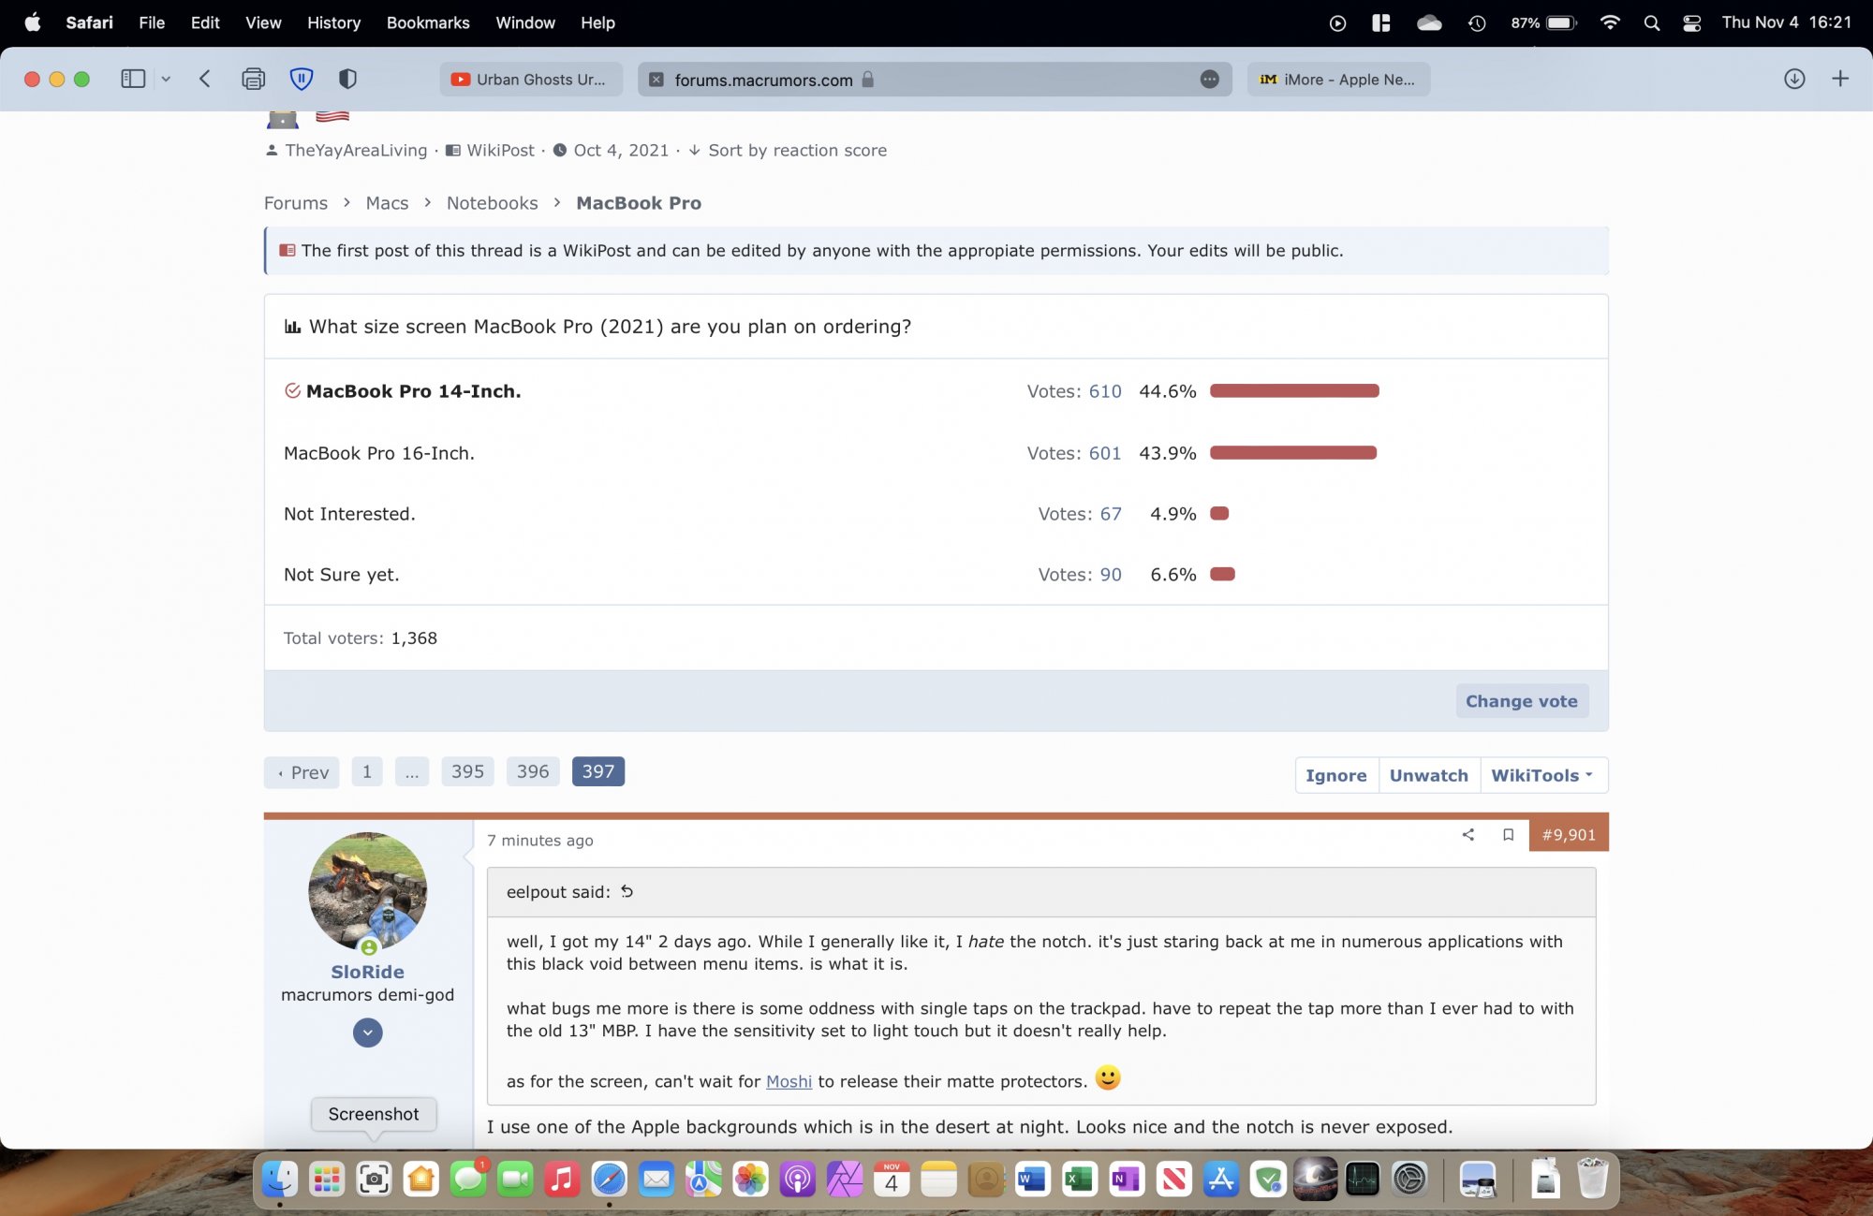Expand SloRide's user details chevron
The image size is (1873, 1216).
pyautogui.click(x=367, y=1033)
